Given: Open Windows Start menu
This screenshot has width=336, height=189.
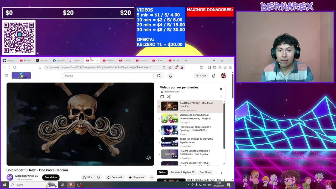Looking at the screenshot, I should pyautogui.click(x=5, y=185).
